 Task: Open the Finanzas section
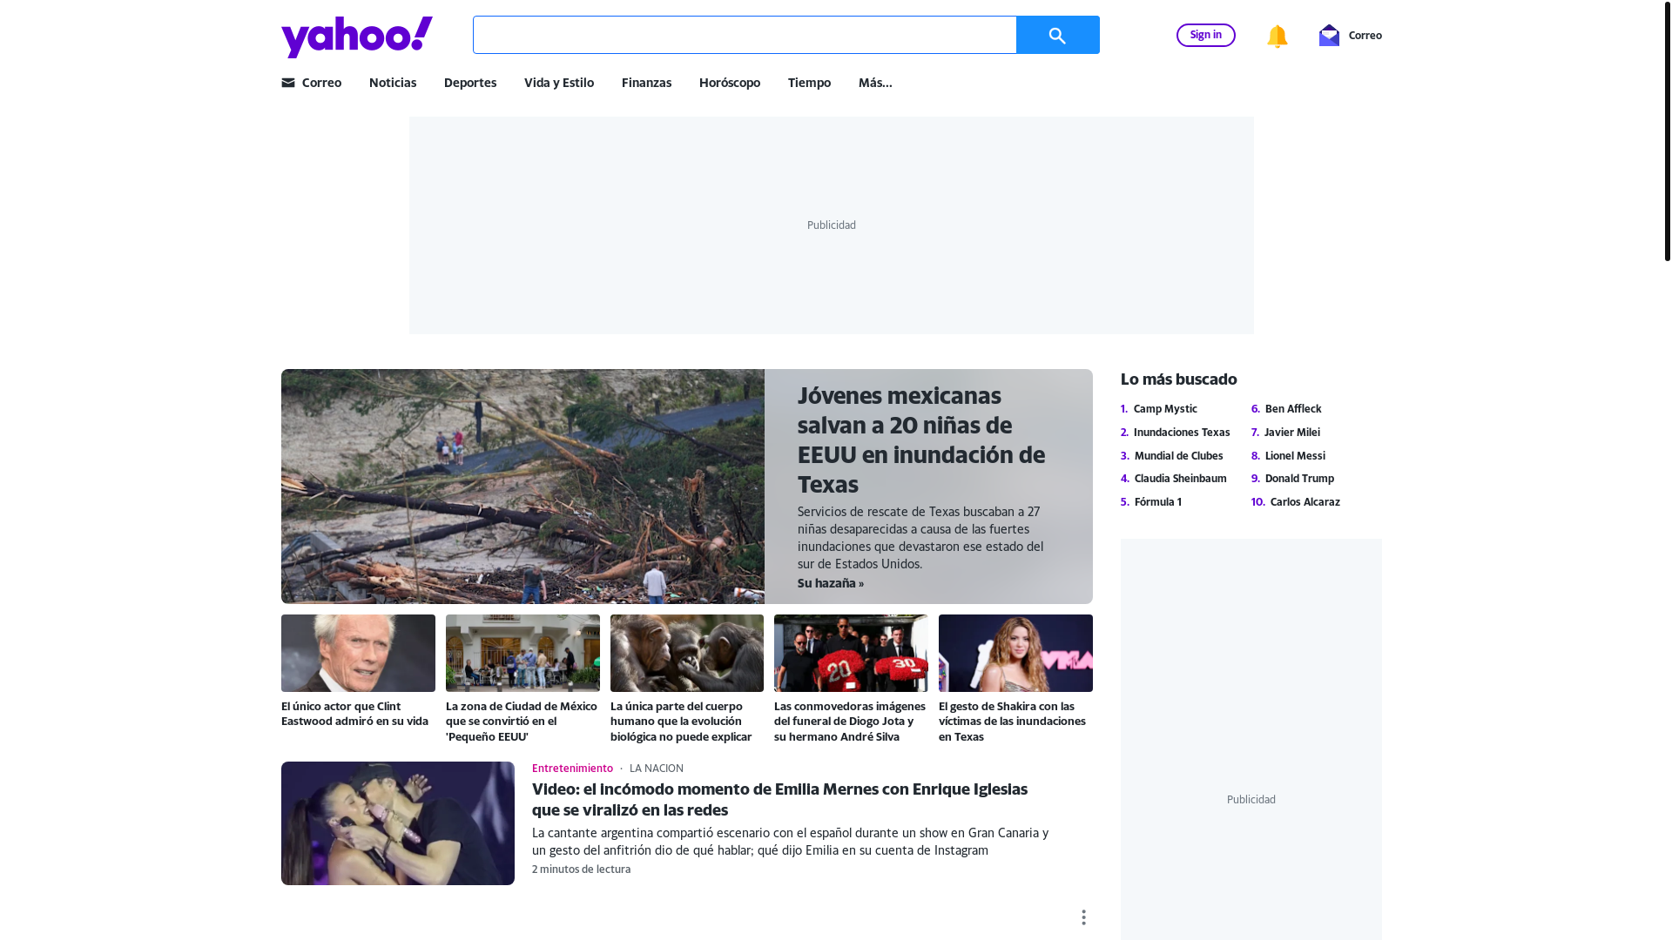(646, 83)
